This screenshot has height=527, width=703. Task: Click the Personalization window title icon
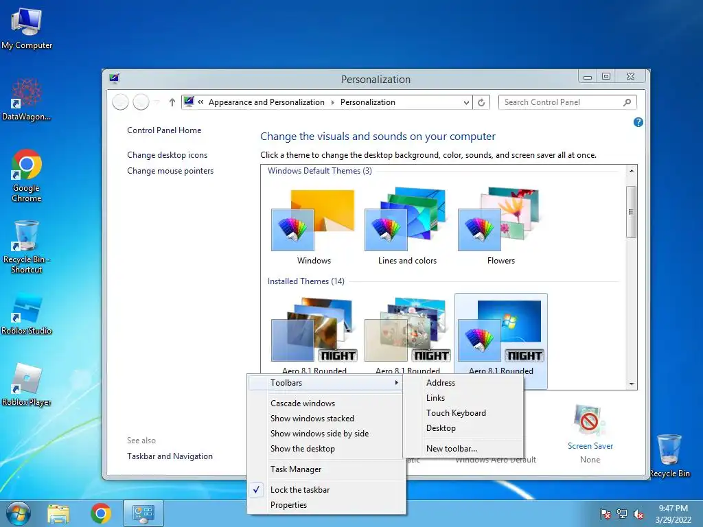click(114, 79)
